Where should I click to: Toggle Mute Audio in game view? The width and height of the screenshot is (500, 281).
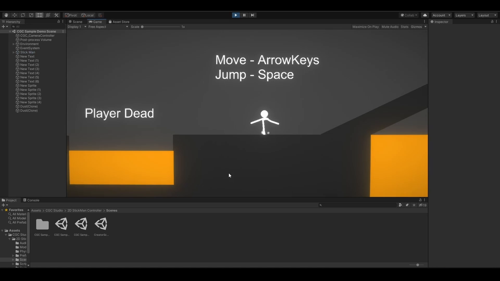click(390, 27)
